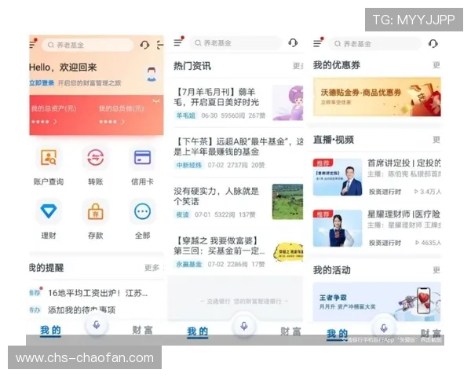Tap the microphone button on the middle screen
471x377 pixels.
(244, 327)
